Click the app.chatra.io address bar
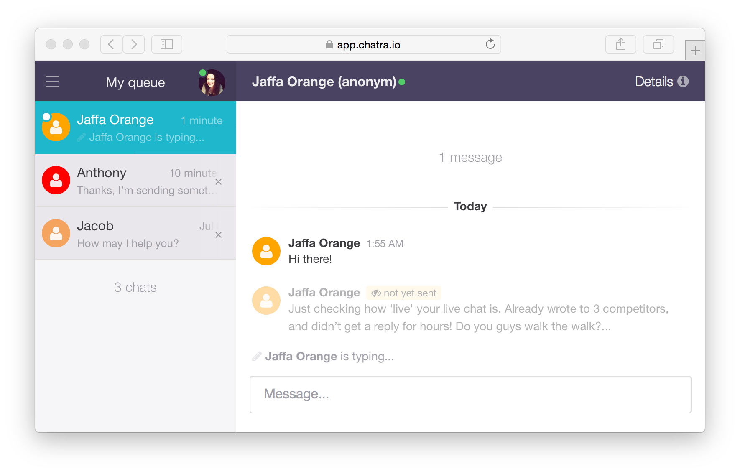This screenshot has width=740, height=474. [363, 45]
